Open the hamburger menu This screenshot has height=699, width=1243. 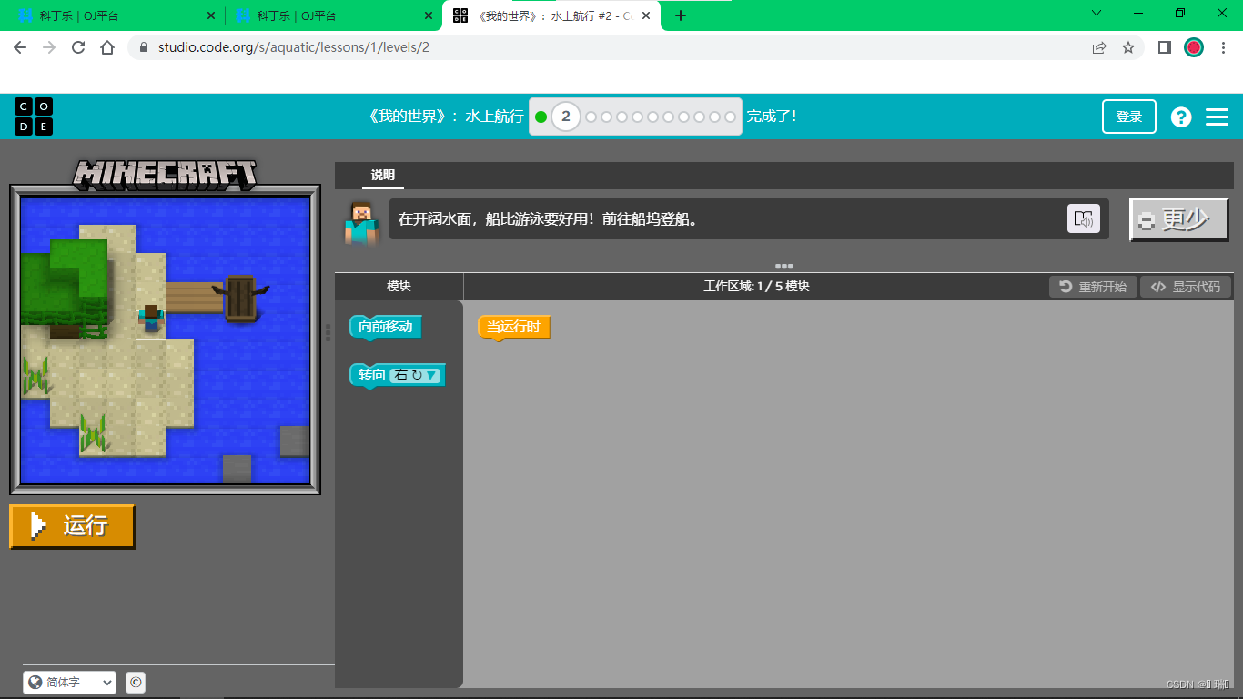click(1217, 116)
